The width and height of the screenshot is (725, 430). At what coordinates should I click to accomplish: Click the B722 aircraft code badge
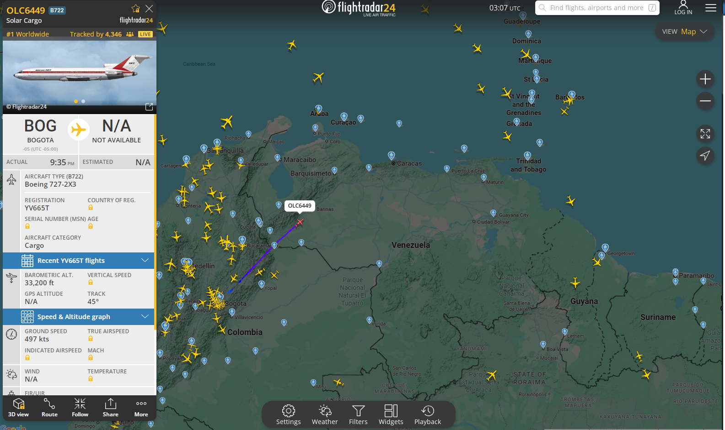57,10
